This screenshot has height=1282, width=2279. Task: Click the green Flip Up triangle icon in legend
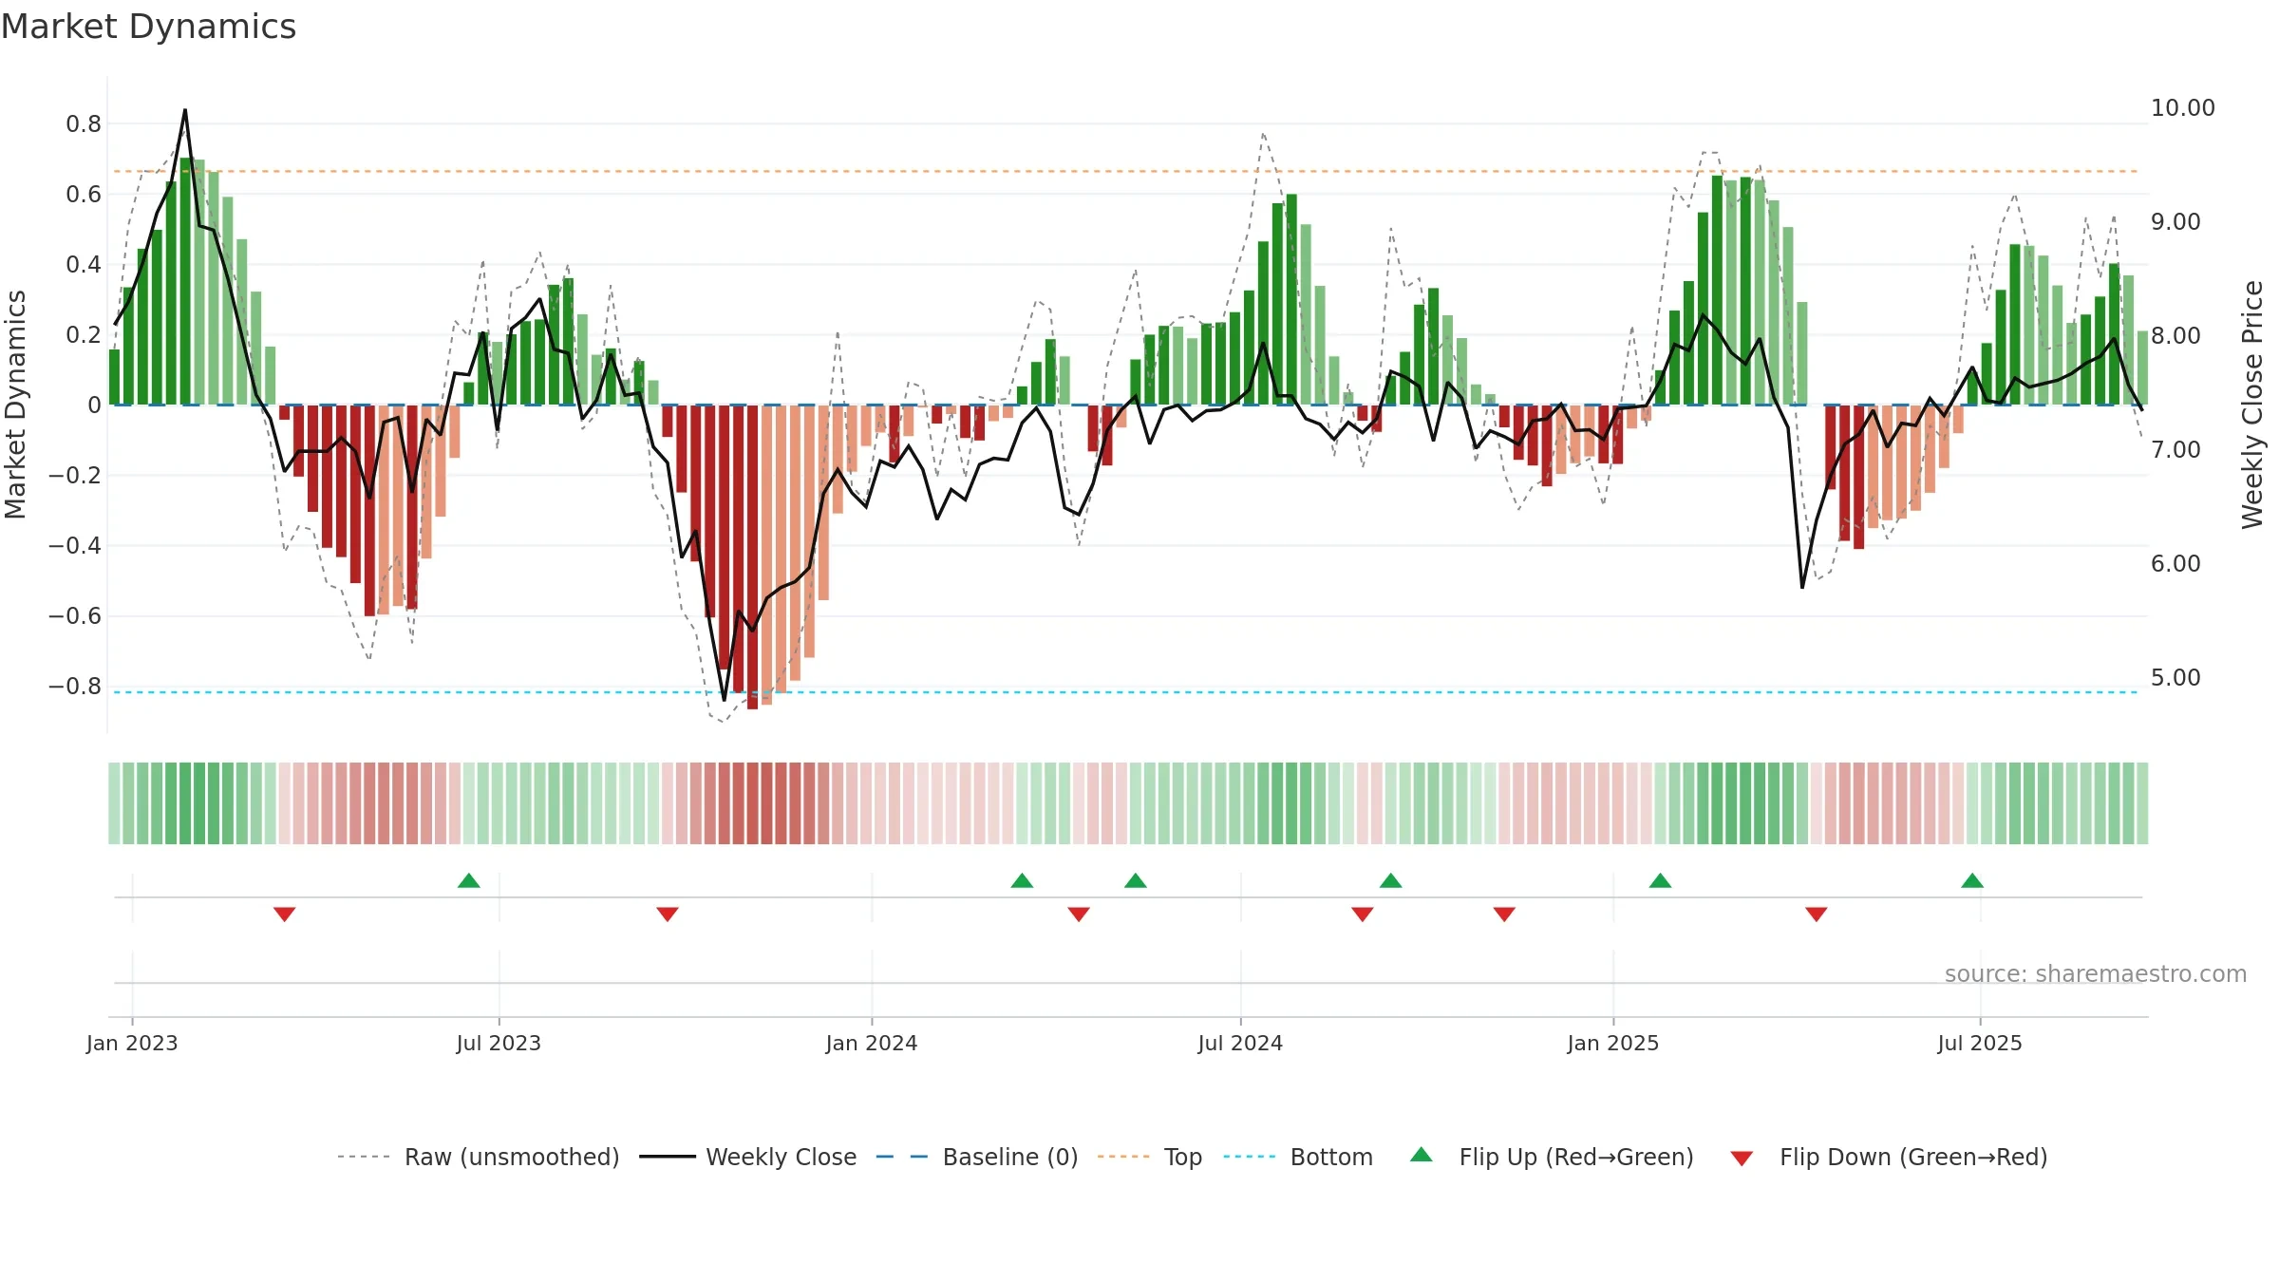[x=1422, y=1155]
